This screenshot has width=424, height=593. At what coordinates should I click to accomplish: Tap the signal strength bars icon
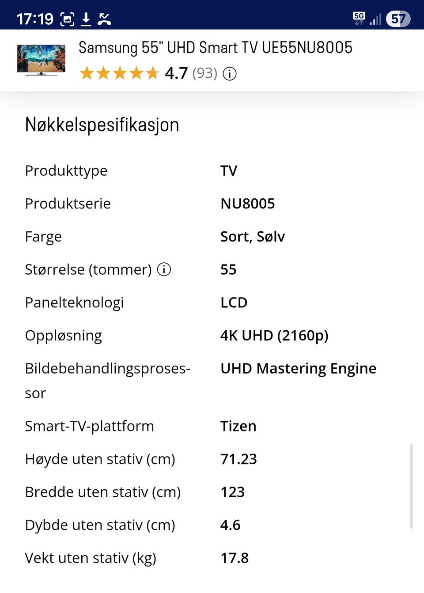(375, 19)
